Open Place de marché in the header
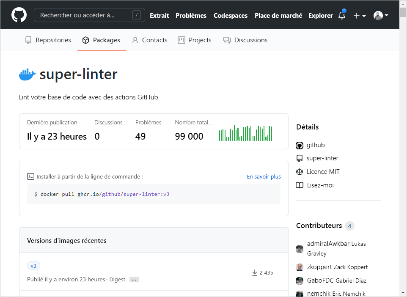The image size is (407, 297). coord(278,16)
